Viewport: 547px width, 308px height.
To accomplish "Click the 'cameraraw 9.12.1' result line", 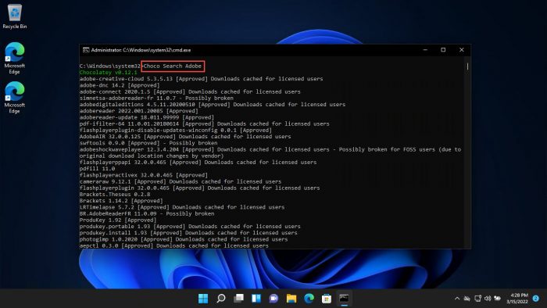I will (x=181, y=181).
